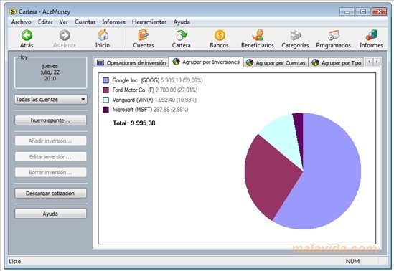Switch to Agrupar por Cuentas tab

276,63
